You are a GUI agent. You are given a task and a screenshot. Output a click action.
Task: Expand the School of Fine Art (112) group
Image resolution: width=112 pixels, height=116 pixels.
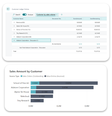coord(14,30)
